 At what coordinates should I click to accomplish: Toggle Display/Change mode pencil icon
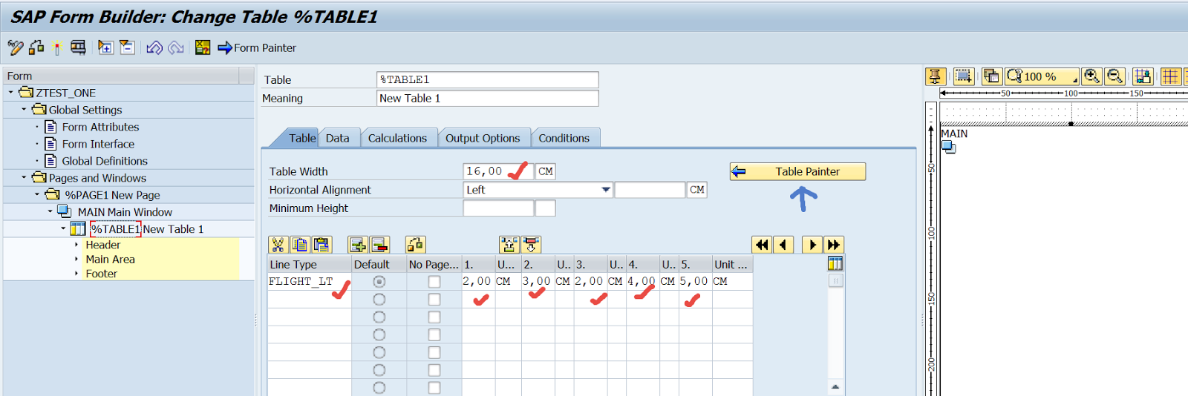pyautogui.click(x=16, y=47)
